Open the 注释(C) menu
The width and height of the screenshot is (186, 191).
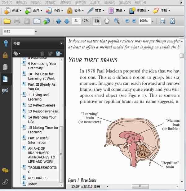pyautogui.click(x=65, y=2)
